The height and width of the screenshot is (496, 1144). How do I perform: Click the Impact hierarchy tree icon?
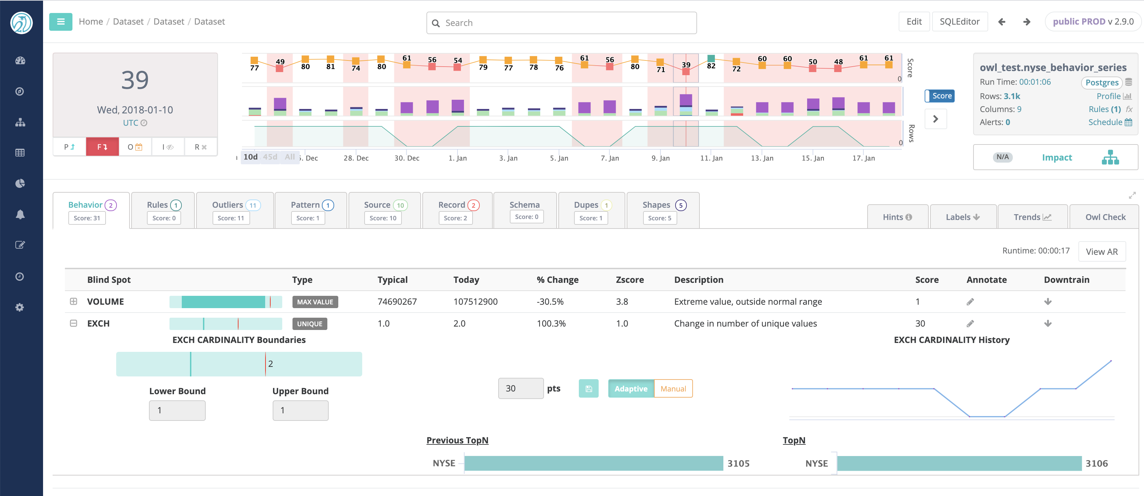(1110, 157)
